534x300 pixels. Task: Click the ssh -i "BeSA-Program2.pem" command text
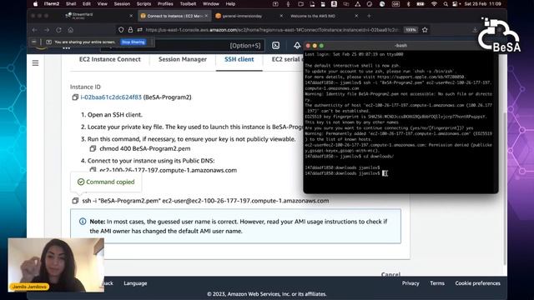(205, 201)
